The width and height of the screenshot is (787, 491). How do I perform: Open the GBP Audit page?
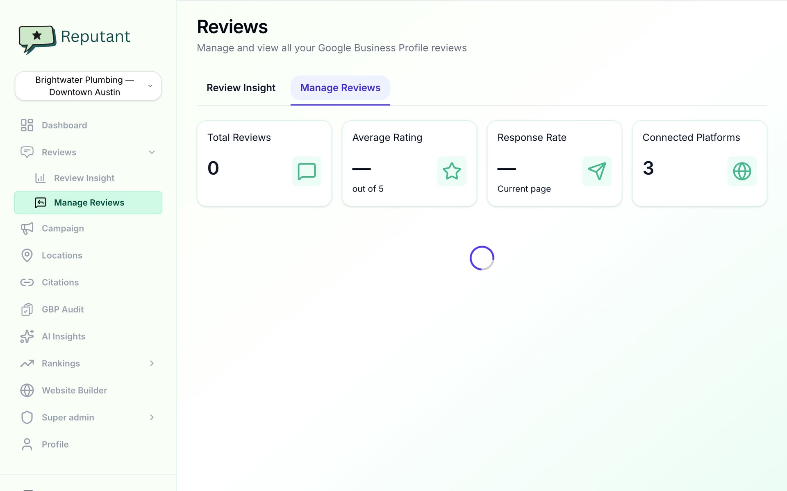click(88, 309)
